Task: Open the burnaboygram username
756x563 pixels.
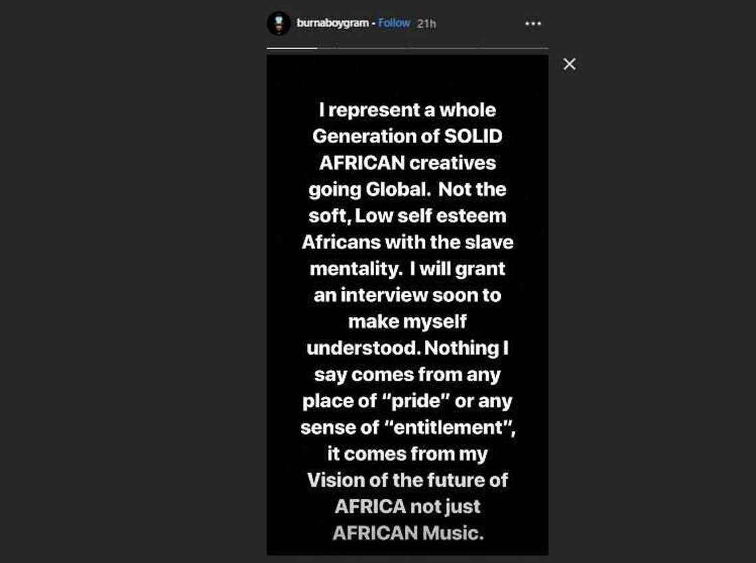Action: tap(332, 22)
